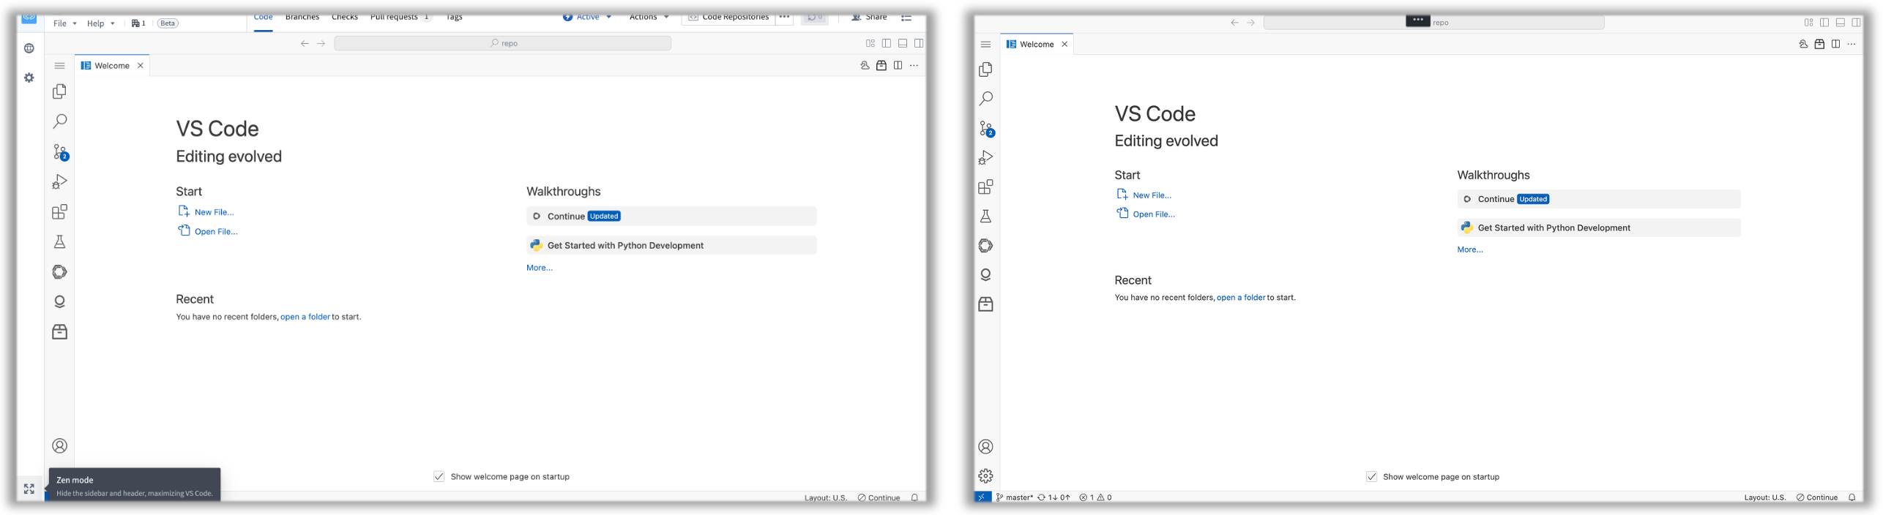Image resolution: width=1883 pixels, height=515 pixels.
Task: Open hamburger menu in left window
Action: pyautogui.click(x=60, y=65)
